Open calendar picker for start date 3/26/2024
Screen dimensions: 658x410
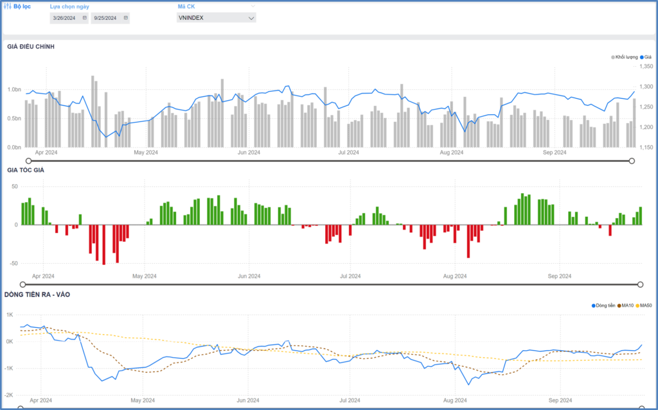click(x=84, y=18)
